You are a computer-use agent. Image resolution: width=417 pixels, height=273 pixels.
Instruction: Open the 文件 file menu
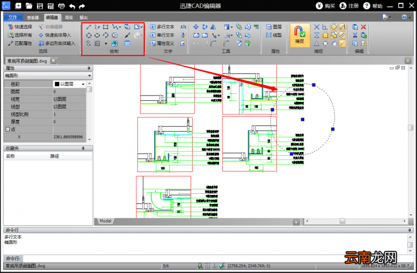tap(13, 17)
